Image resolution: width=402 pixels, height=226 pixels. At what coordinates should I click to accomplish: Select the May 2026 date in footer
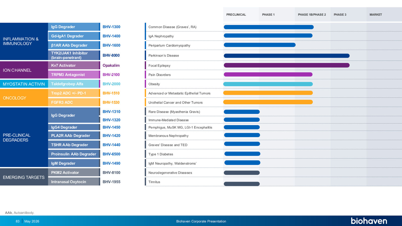(x=32, y=221)
